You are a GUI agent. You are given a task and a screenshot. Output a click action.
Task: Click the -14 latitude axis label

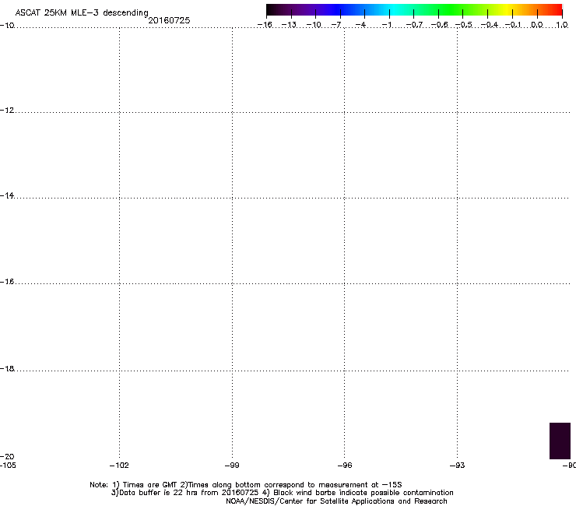point(7,195)
